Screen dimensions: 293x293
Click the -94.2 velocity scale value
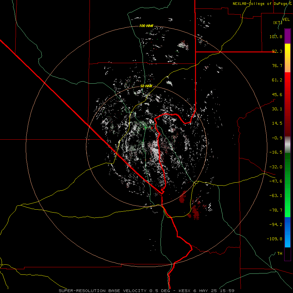(x=276, y=225)
